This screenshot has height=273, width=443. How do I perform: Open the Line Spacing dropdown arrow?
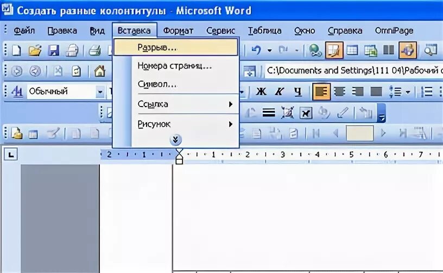[x=408, y=92]
